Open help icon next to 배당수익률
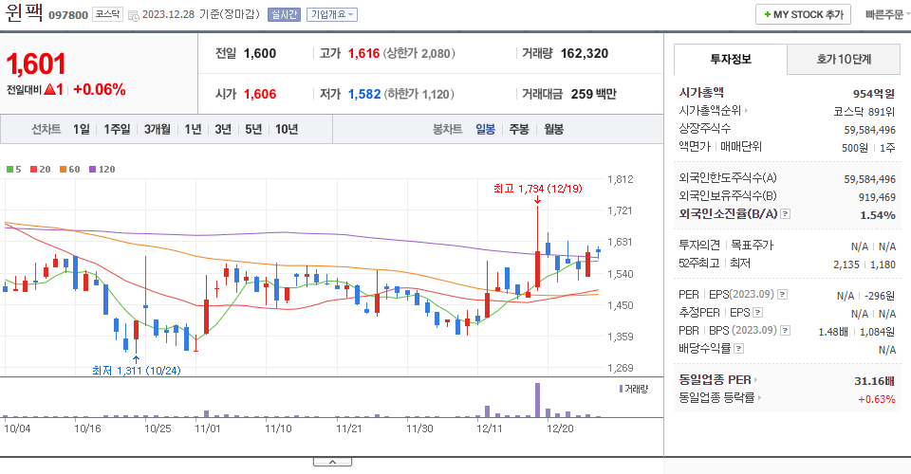The width and height of the screenshot is (911, 474). (738, 349)
